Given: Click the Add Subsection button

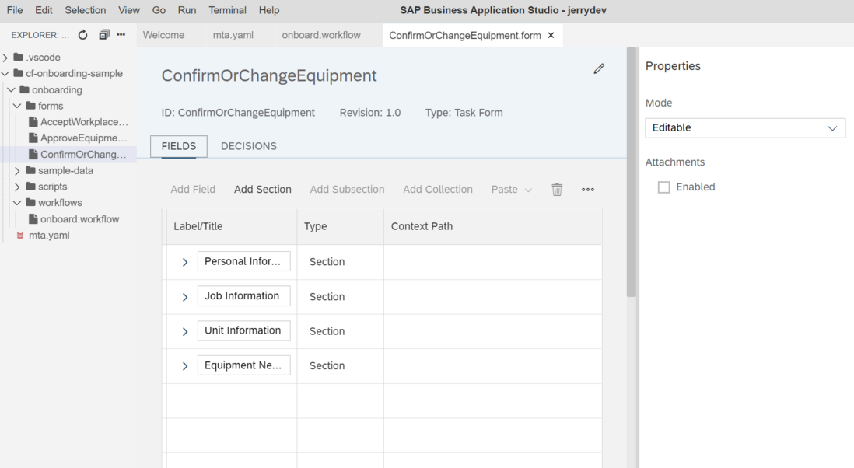Looking at the screenshot, I should (x=348, y=190).
